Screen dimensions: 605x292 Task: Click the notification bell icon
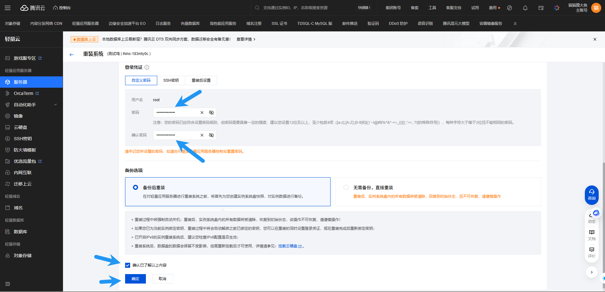click(525, 8)
